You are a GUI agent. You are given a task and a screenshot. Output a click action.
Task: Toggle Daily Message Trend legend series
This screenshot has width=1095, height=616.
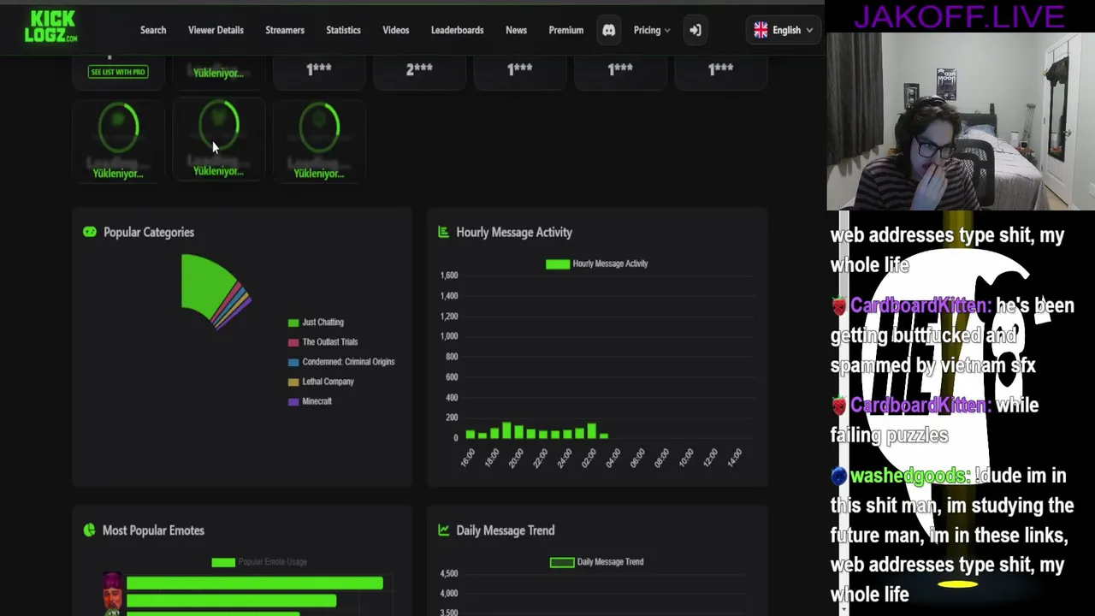[x=597, y=562]
